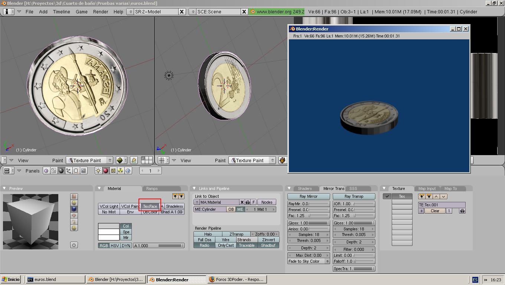Viewport: 505px width, 285px height.
Task: Toggle preview oversampling circle icon
Action: click(x=74, y=245)
